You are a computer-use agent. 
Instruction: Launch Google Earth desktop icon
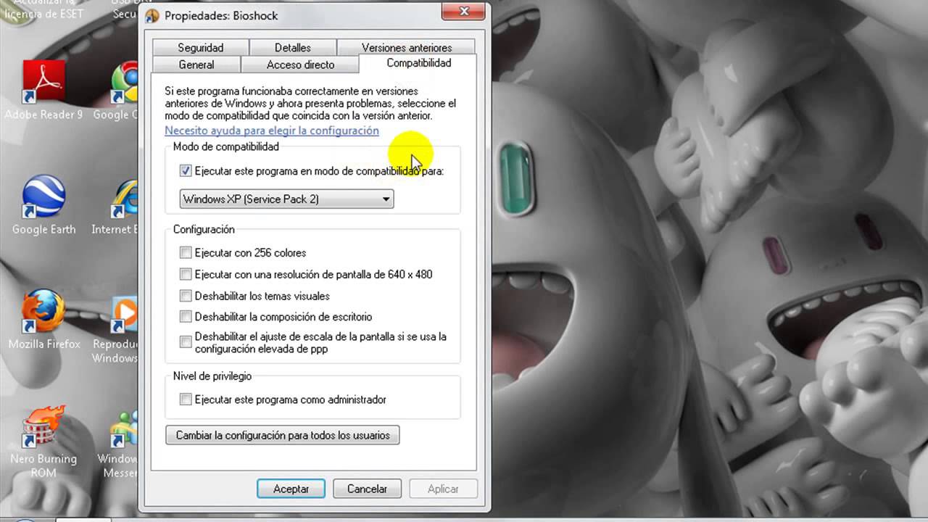43,204
